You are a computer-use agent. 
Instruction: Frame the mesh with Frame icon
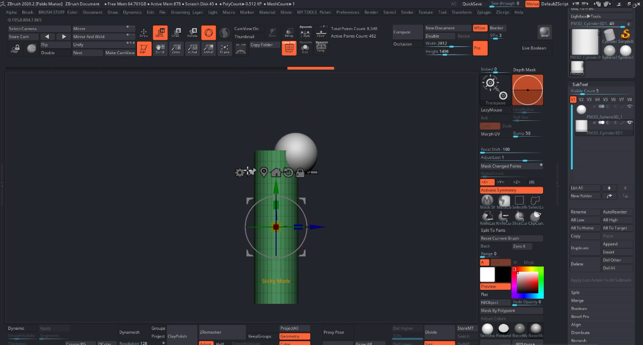click(x=225, y=49)
